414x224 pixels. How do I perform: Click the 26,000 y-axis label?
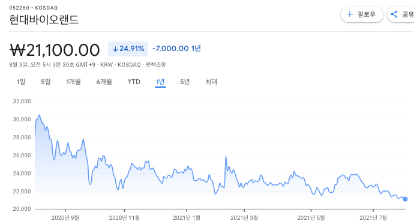tap(22, 156)
